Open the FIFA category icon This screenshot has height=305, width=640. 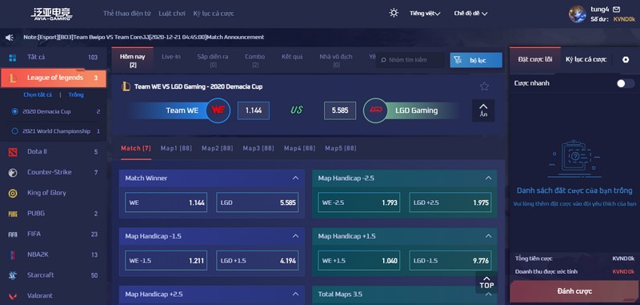tap(13, 235)
